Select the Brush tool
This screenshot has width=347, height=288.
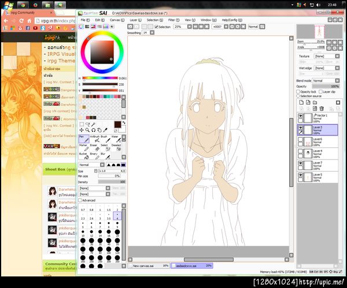pyautogui.click(x=105, y=139)
